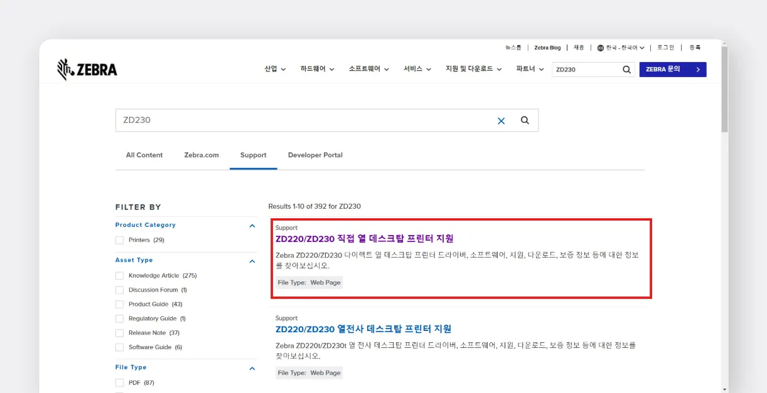Click the main search magnifier icon

(525, 120)
